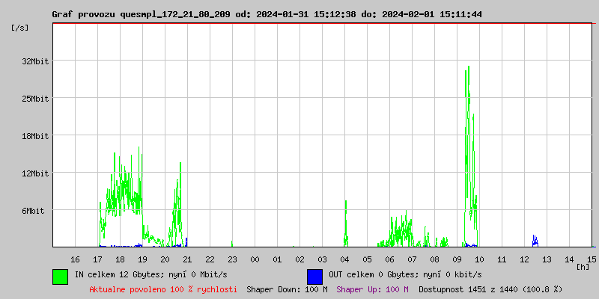Viewport: 599px width, 299px height.
Task: Select the 25Mbit y-axis label
Action: [x=35, y=99]
